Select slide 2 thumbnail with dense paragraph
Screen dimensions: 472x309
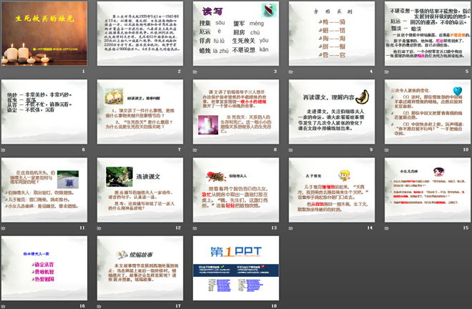pyautogui.click(x=140, y=34)
